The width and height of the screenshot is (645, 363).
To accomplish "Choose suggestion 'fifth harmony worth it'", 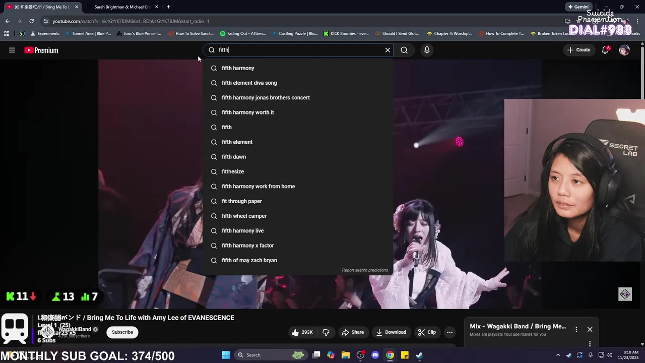I will [298, 112].
